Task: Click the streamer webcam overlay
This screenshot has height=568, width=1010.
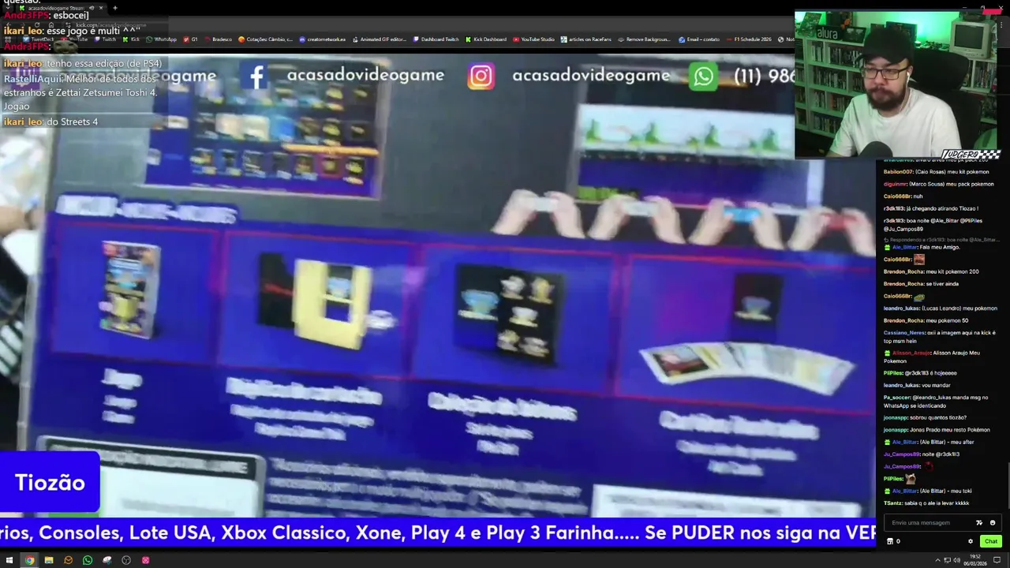Action: (x=897, y=84)
